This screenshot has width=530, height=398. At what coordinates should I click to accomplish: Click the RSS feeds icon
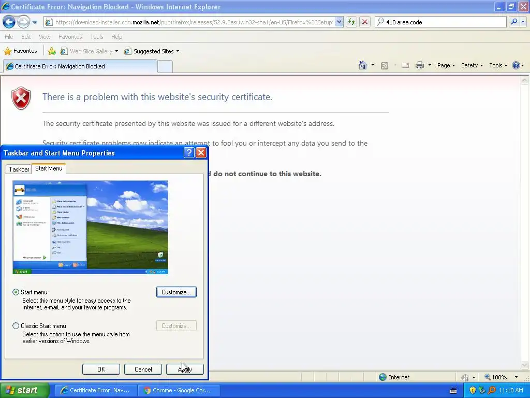(385, 66)
